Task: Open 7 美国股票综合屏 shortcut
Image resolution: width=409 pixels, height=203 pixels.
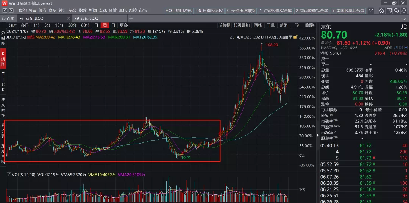Action: (348, 11)
